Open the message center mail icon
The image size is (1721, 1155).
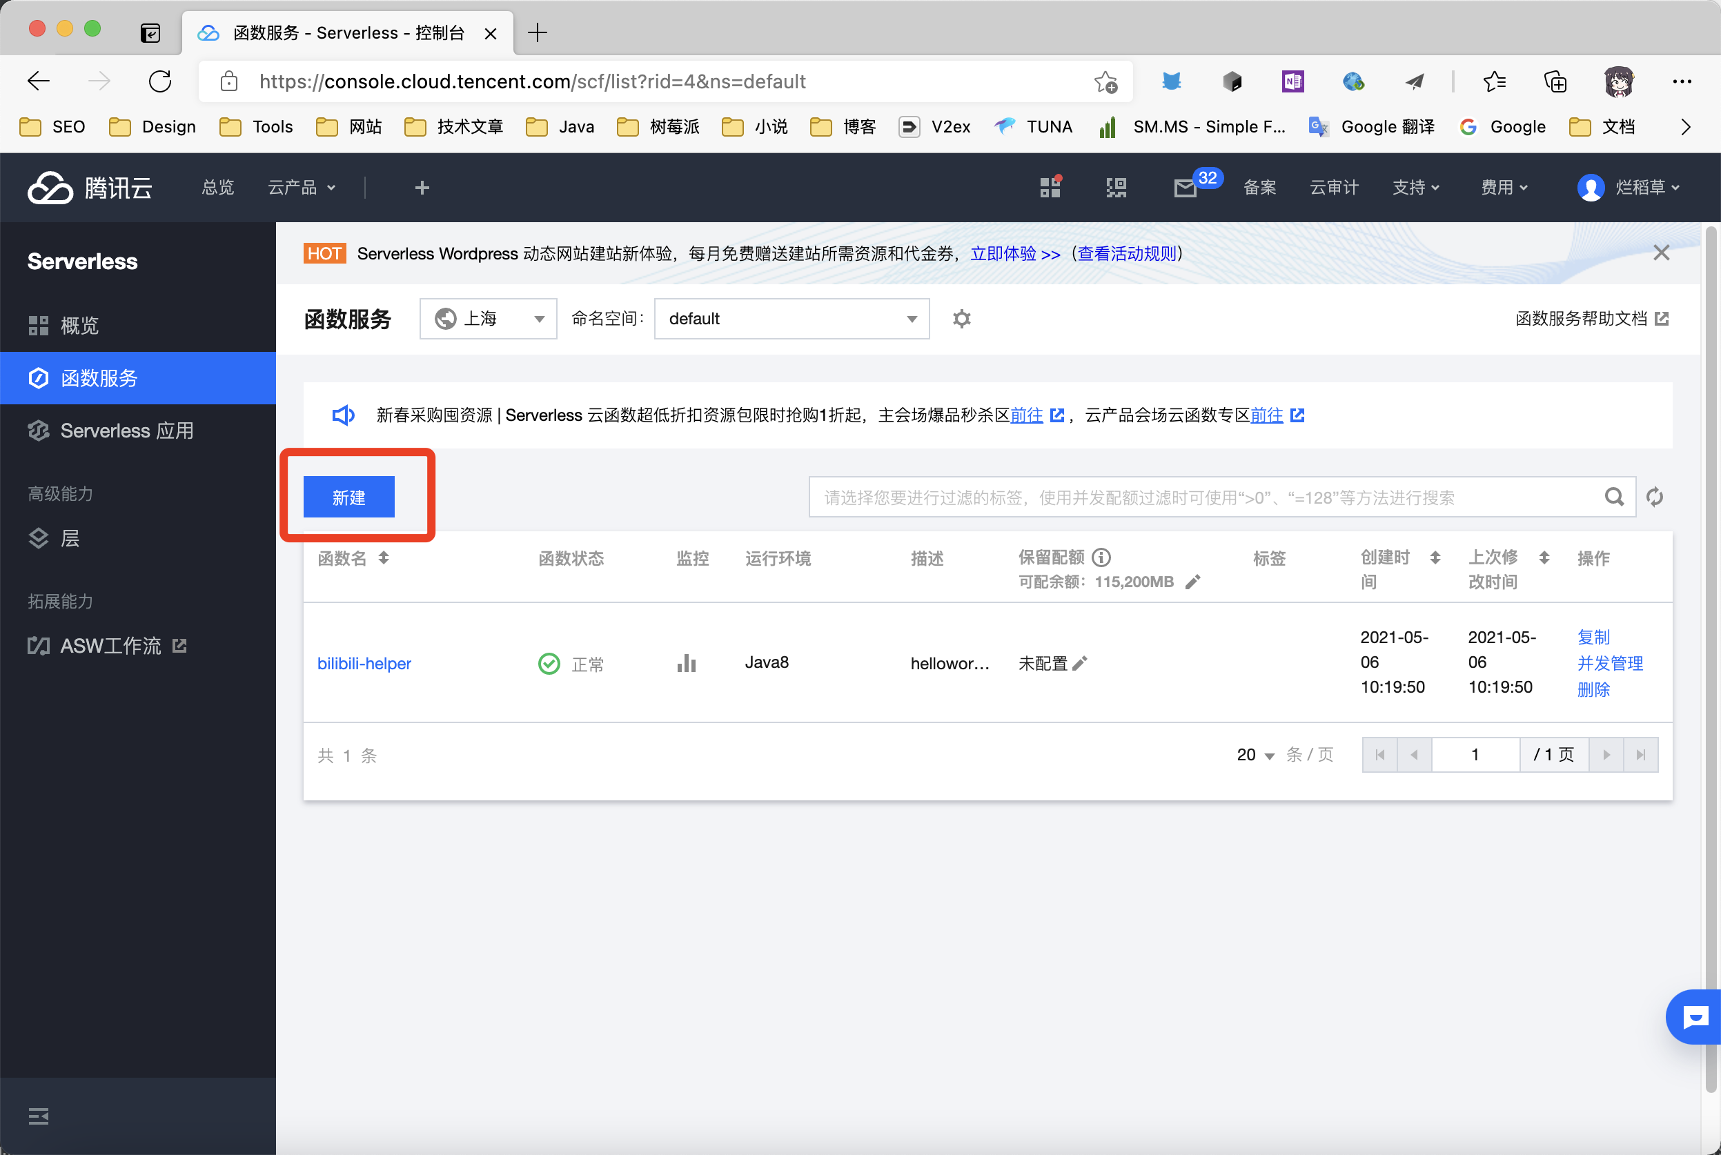(x=1186, y=188)
